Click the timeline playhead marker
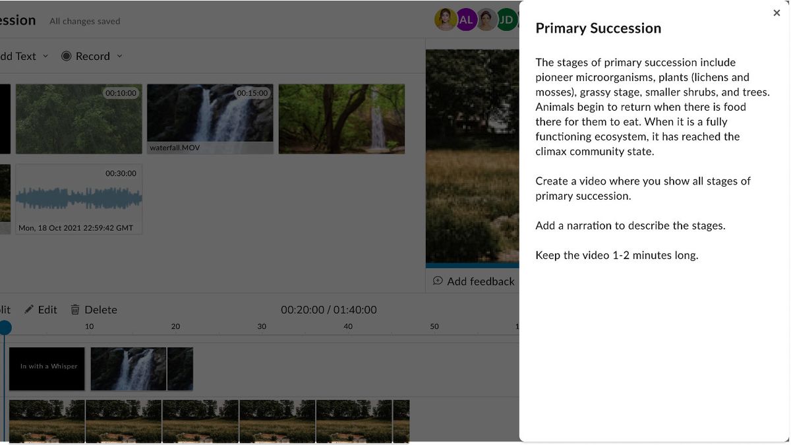791x445 pixels. [5, 327]
